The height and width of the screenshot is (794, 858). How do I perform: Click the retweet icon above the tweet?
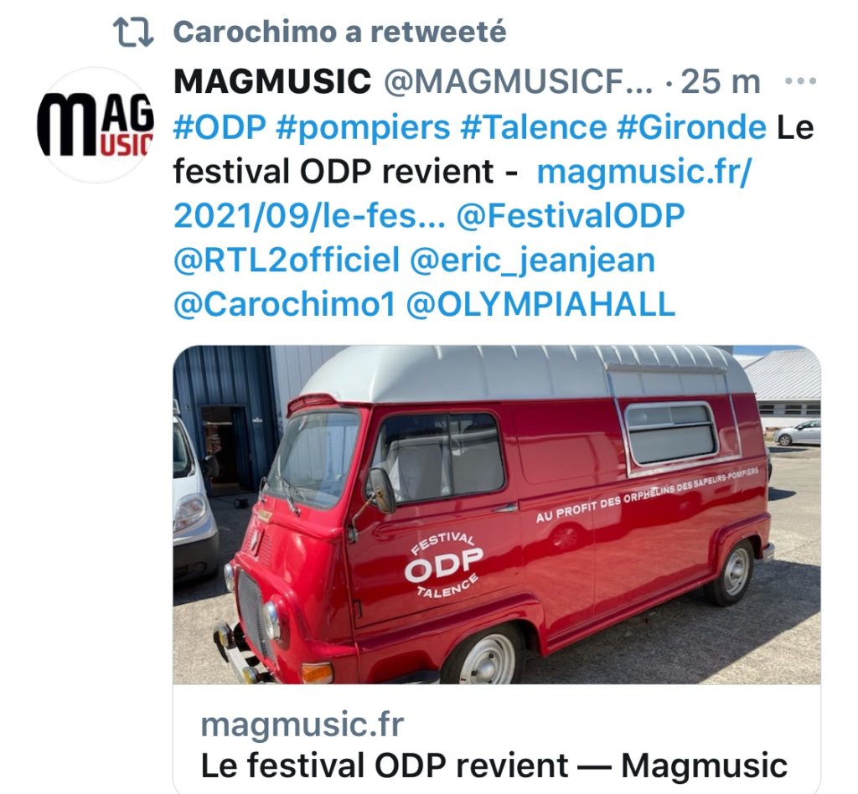133,32
